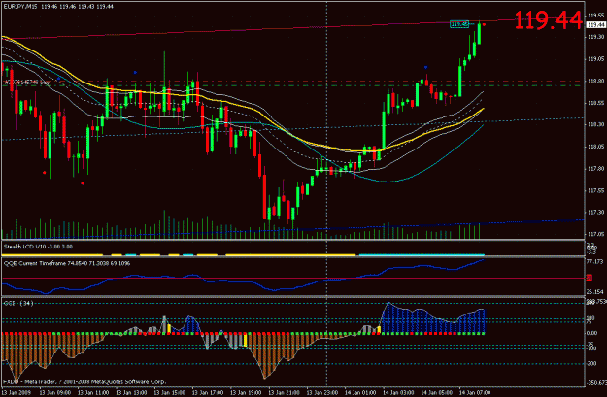Viewport: 607px width, 397px height.
Task: Click the 0.00 CCI scale value
Action: click(x=592, y=333)
